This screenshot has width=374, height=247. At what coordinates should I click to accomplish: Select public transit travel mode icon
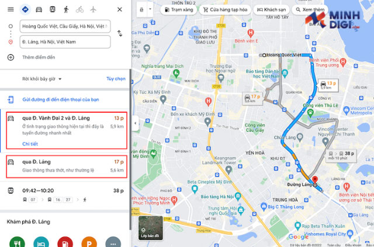(x=53, y=9)
